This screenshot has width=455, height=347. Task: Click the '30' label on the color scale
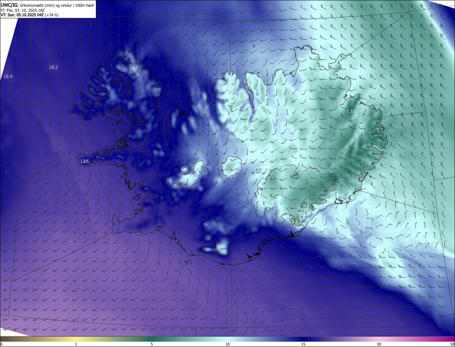379,344
